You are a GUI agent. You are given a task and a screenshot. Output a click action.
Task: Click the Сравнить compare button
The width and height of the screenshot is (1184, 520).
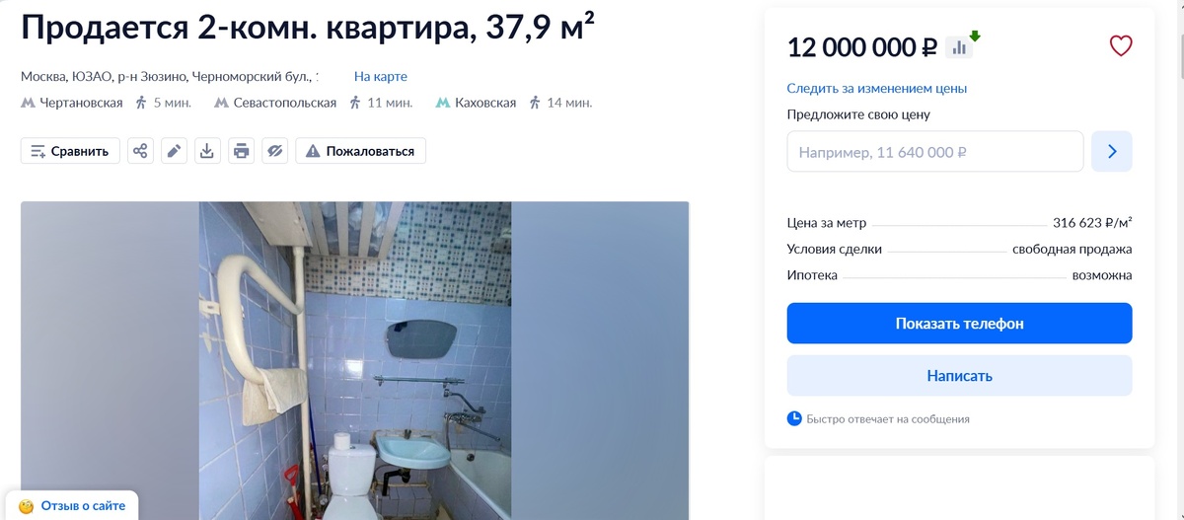click(x=70, y=151)
